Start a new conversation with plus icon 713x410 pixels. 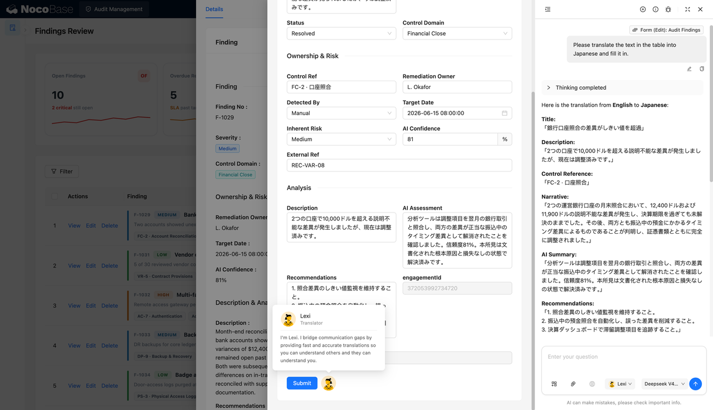(643, 9)
